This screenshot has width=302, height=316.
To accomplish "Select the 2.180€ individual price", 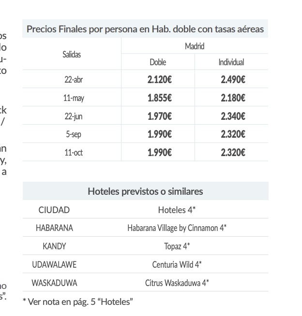I will (x=233, y=98).
